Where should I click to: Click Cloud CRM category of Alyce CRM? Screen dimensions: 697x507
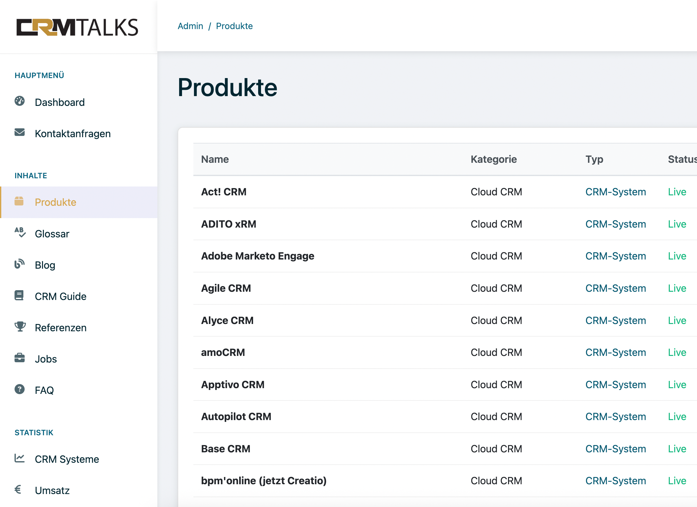click(x=496, y=321)
